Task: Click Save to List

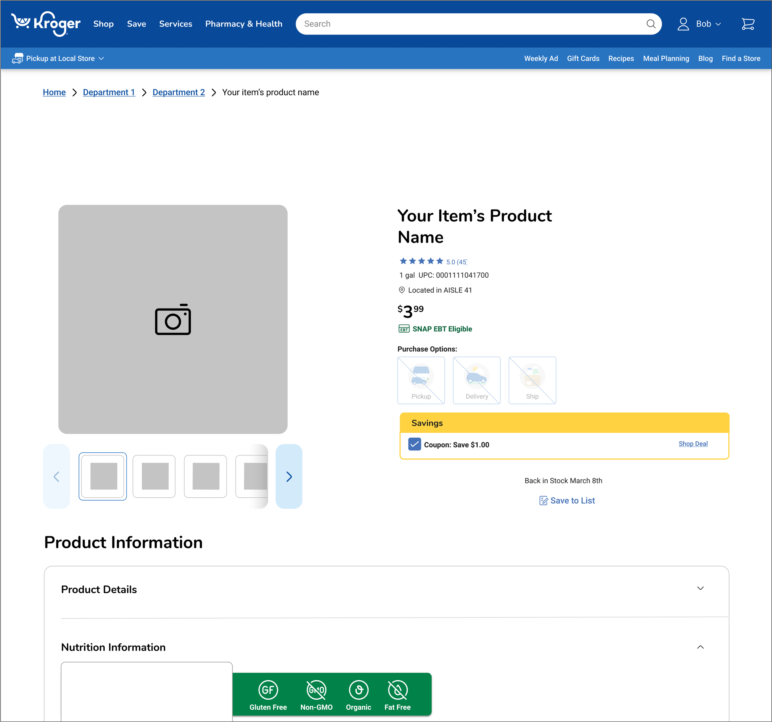Action: pos(567,500)
